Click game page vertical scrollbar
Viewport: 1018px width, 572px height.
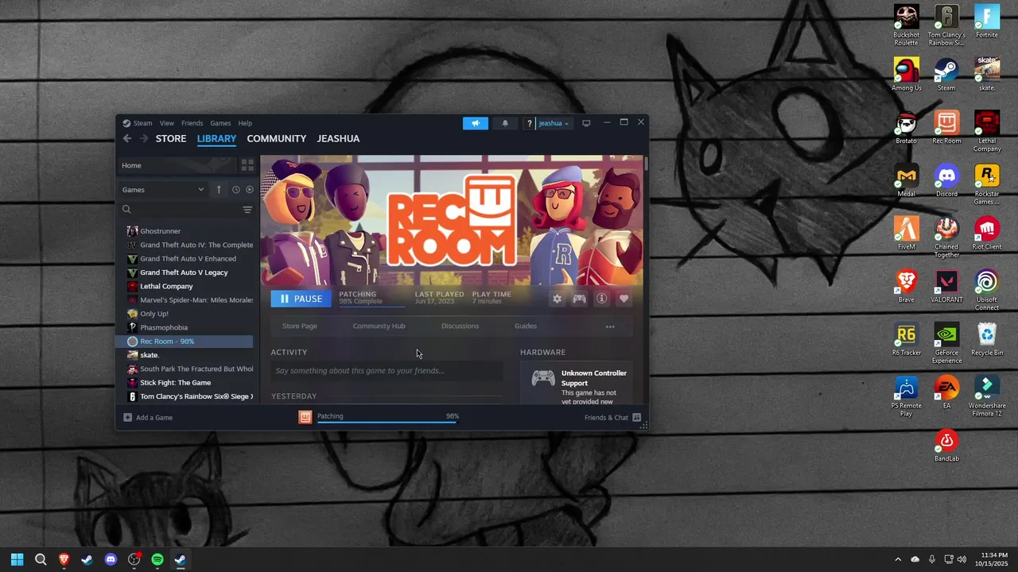pos(646,163)
